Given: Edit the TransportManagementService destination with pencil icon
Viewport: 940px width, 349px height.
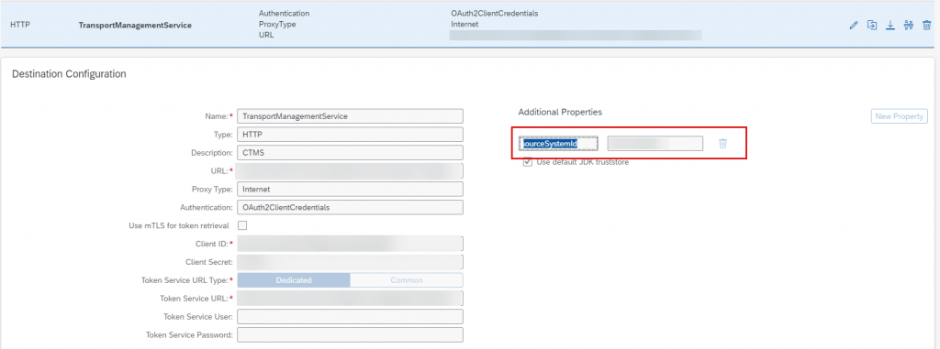Looking at the screenshot, I should pos(854,25).
